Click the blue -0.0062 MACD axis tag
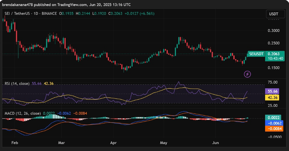The width and height of the screenshot is (289, 151). pos(273,123)
